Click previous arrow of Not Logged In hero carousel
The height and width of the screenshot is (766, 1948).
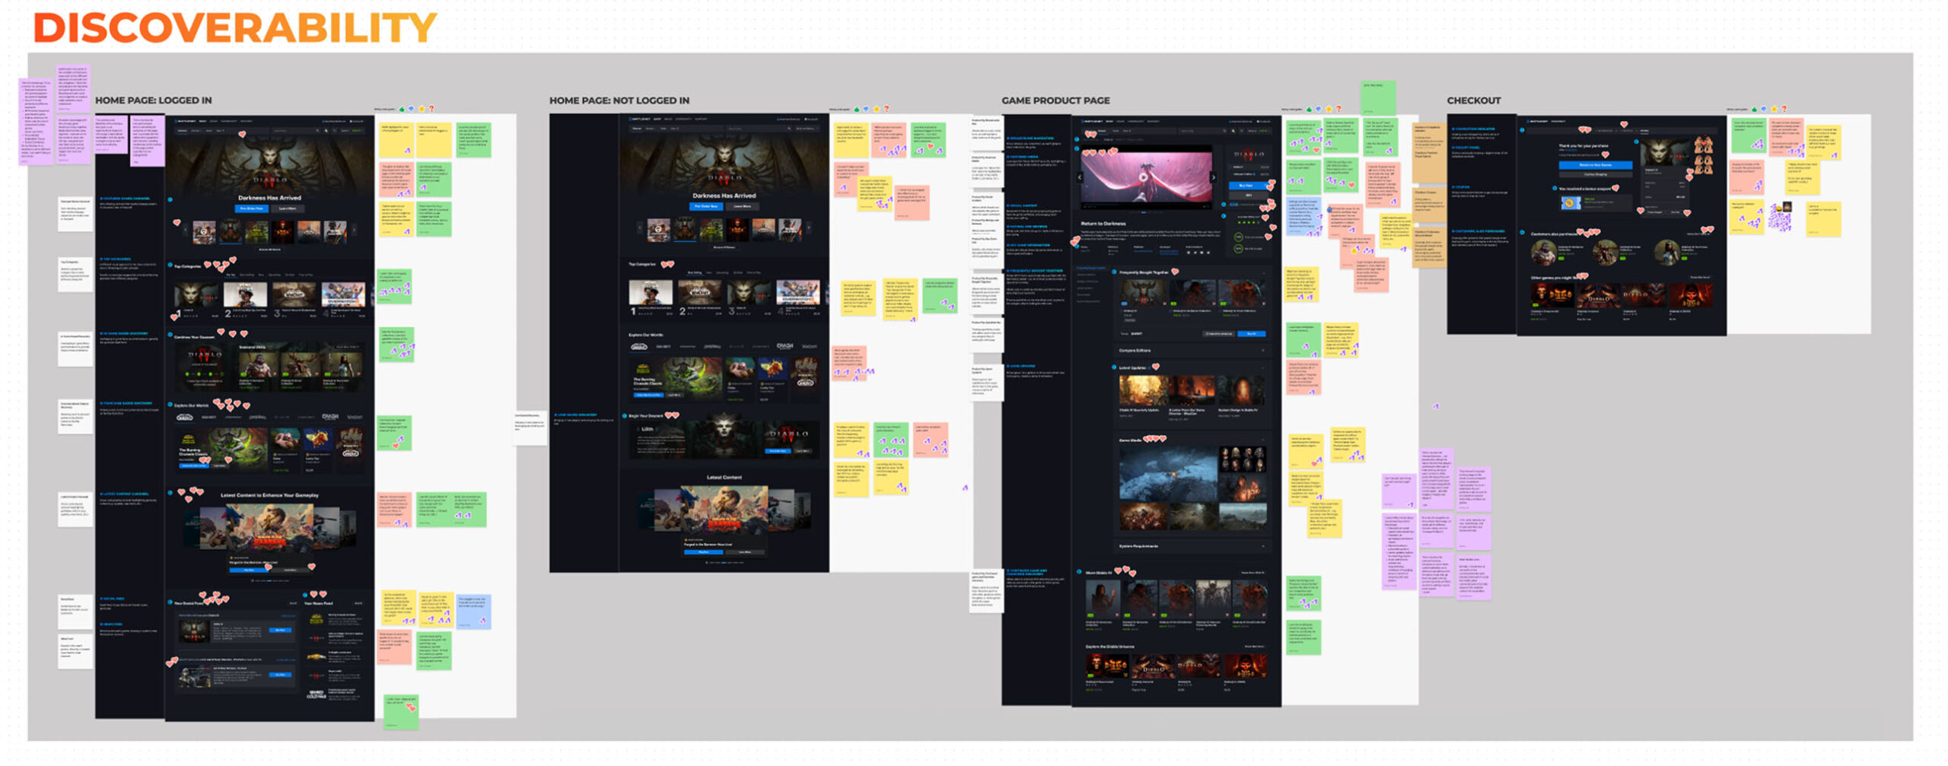coord(639,227)
